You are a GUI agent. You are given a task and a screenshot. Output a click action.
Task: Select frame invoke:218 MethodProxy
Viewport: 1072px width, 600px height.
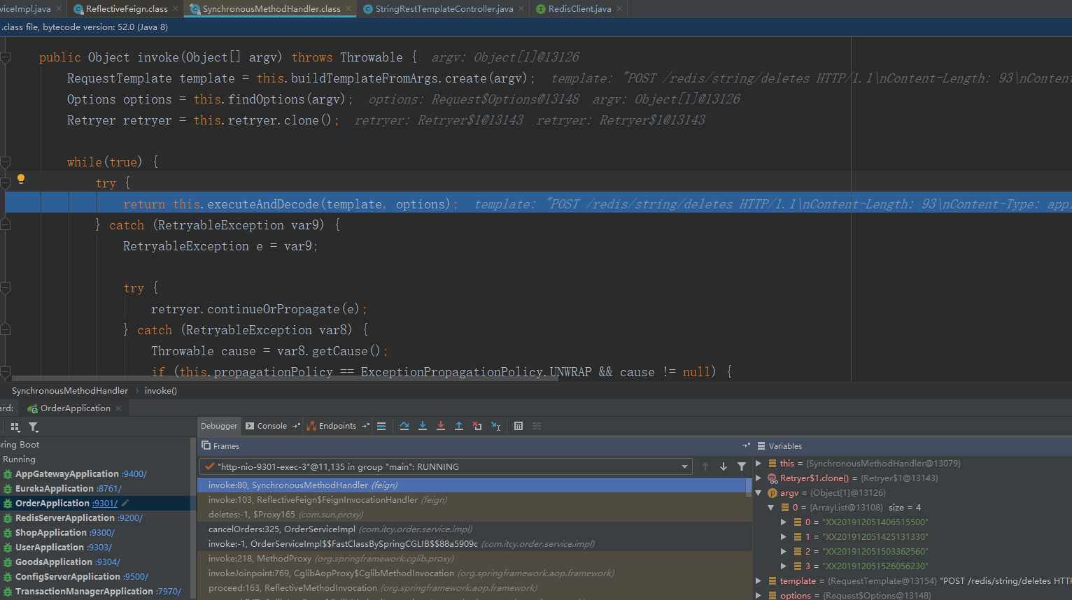coord(474,558)
